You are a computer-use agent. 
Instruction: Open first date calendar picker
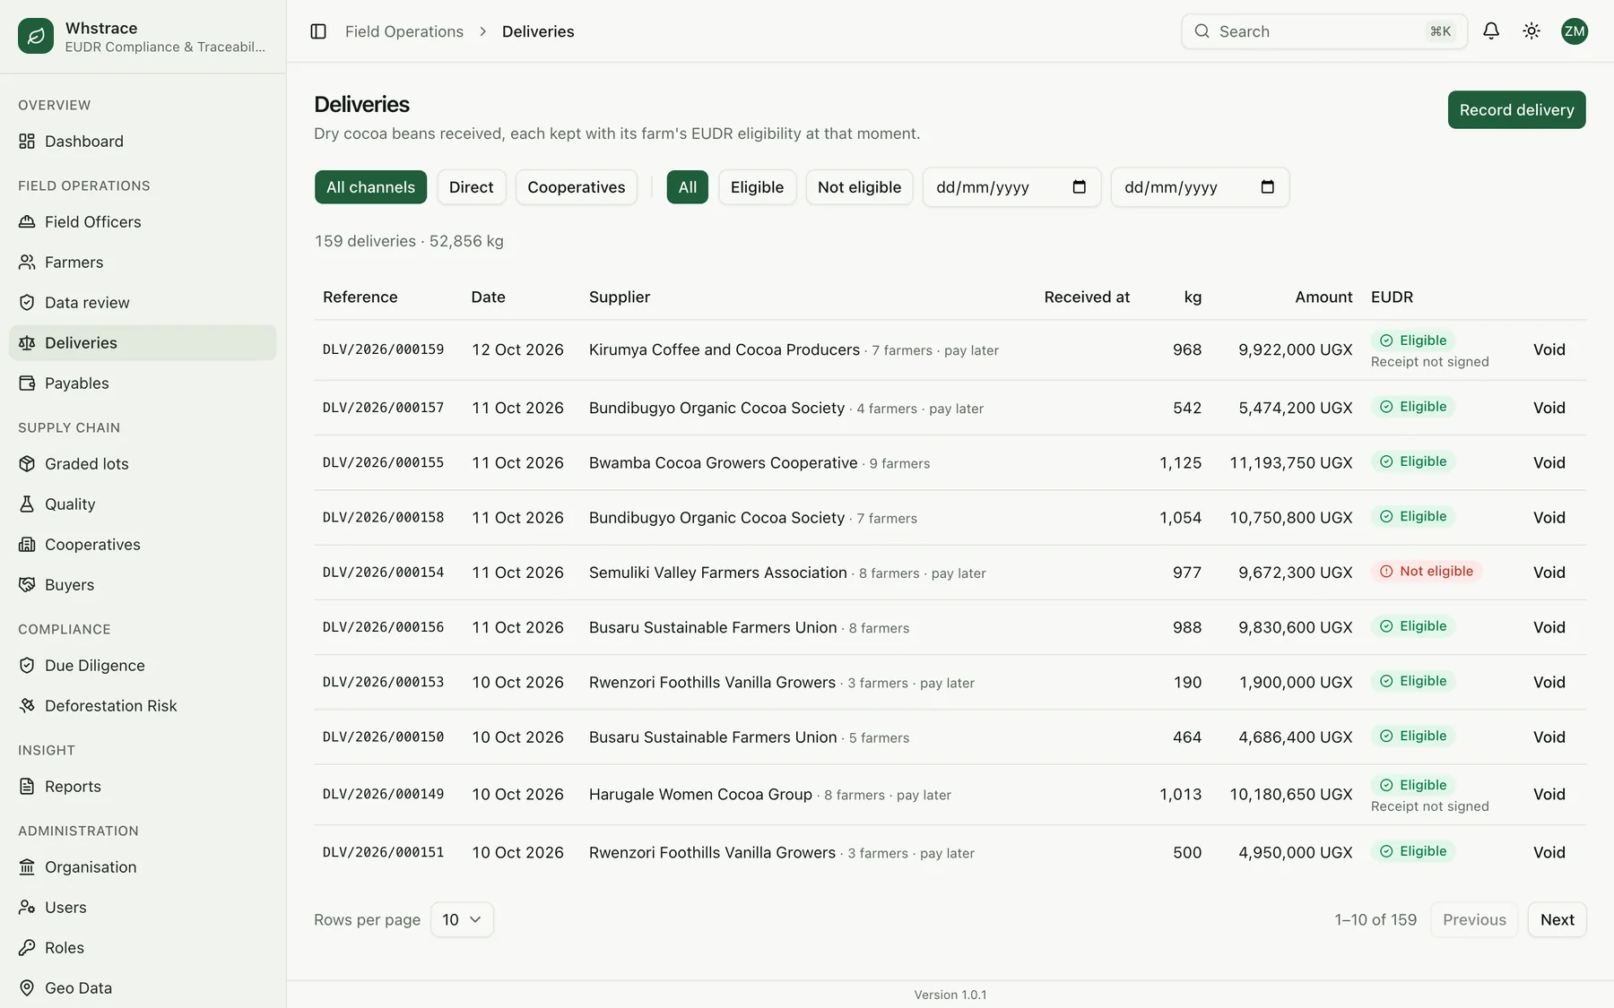1080,187
